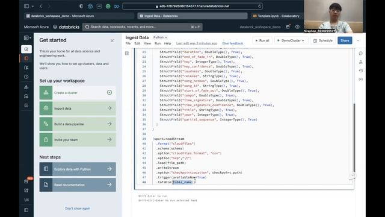Switch to Template.ipynb Colaboratory tab
Image resolution: width=385 pixels, height=217 pixels.
point(277,16)
